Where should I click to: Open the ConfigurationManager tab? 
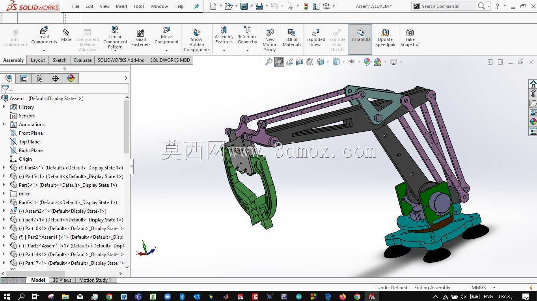click(x=39, y=78)
